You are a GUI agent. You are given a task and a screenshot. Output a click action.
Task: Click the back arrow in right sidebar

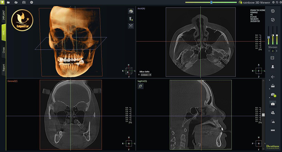click(273, 77)
